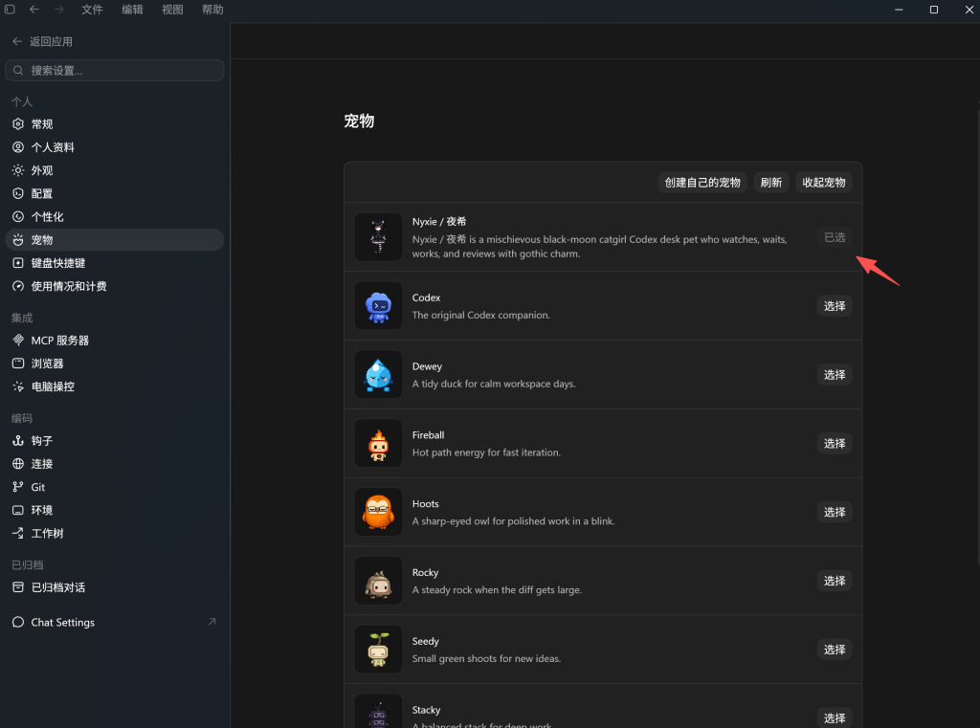Click the back arrow in title bar
The width and height of the screenshot is (980, 728).
click(34, 10)
